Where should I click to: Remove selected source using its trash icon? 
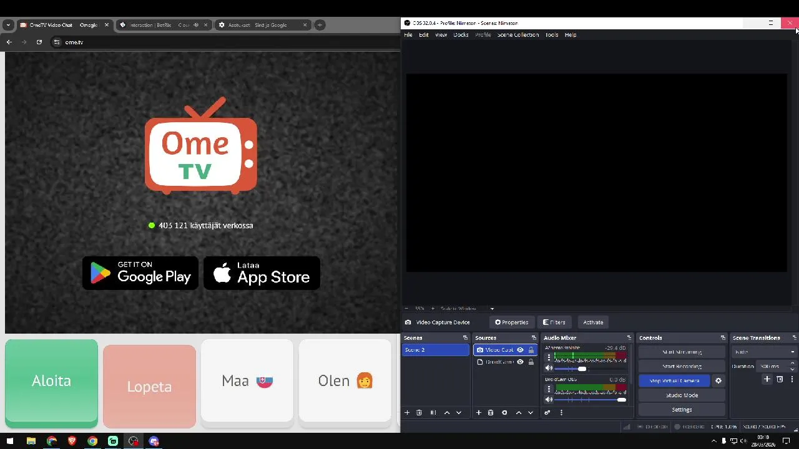pos(491,413)
